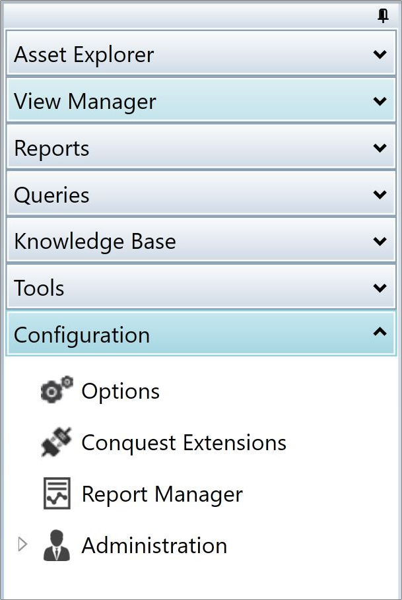The width and height of the screenshot is (402, 600).
Task: Expand the Administration tree arrow
Action: point(22,544)
